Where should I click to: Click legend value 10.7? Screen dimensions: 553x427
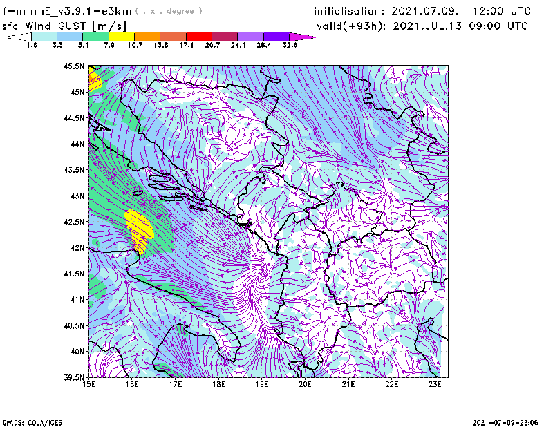click(135, 45)
